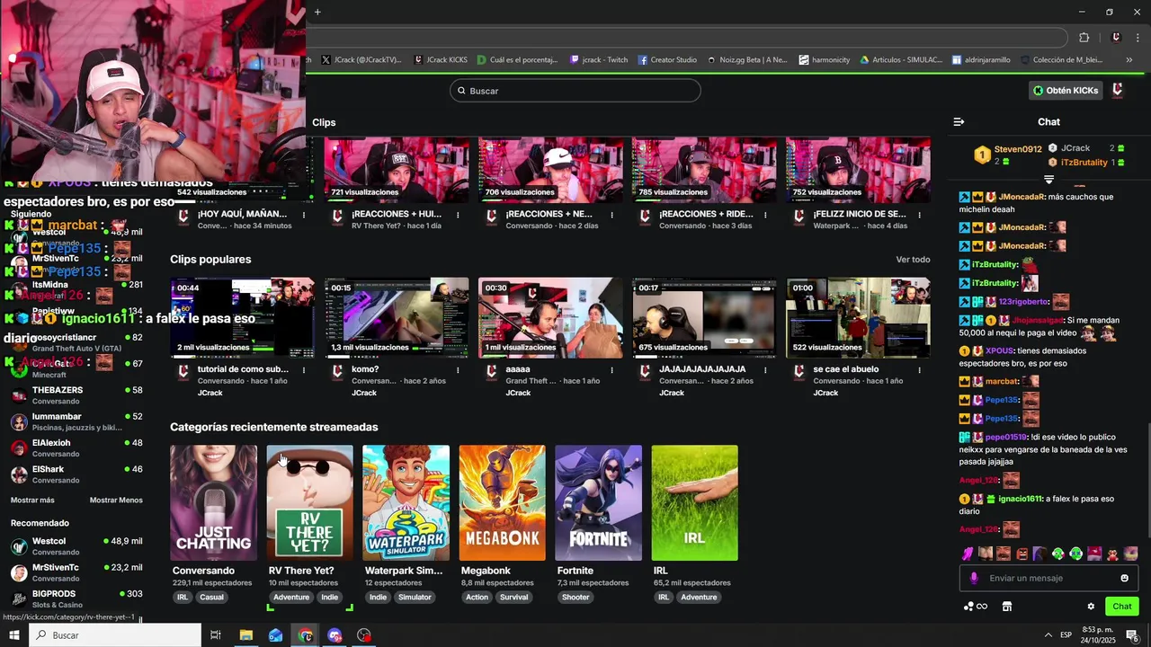Screen dimensions: 1151x647
Task: Open the emoji picker in chat input
Action: (1124, 578)
